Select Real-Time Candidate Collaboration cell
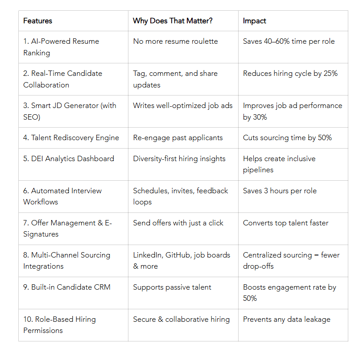 pyautogui.click(x=73, y=79)
